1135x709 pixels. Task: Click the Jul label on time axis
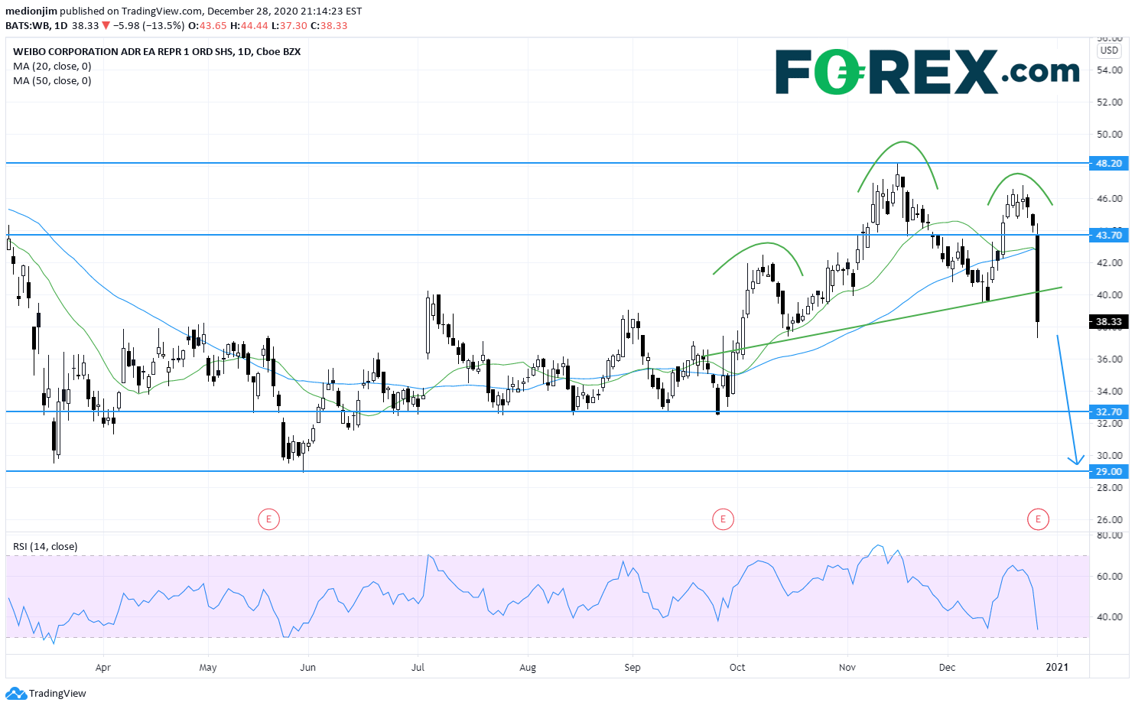418,668
